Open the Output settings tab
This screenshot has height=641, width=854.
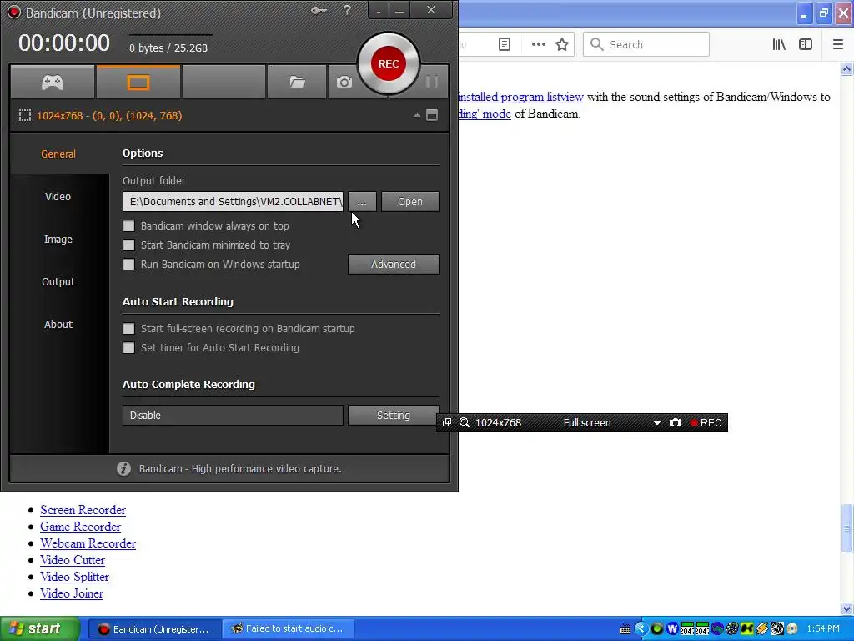click(x=58, y=281)
